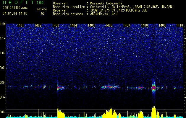This screenshot has width=186, height=118.
Task: Click the Ogata-vill. Akita-Pref. JAPAN location text
Action: pyautogui.click(x=132, y=7)
